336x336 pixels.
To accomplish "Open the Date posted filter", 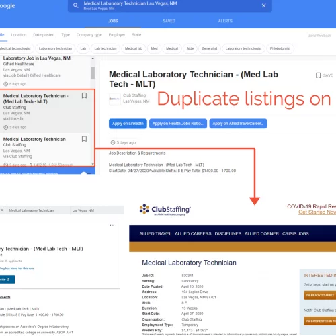I will tap(44, 35).
